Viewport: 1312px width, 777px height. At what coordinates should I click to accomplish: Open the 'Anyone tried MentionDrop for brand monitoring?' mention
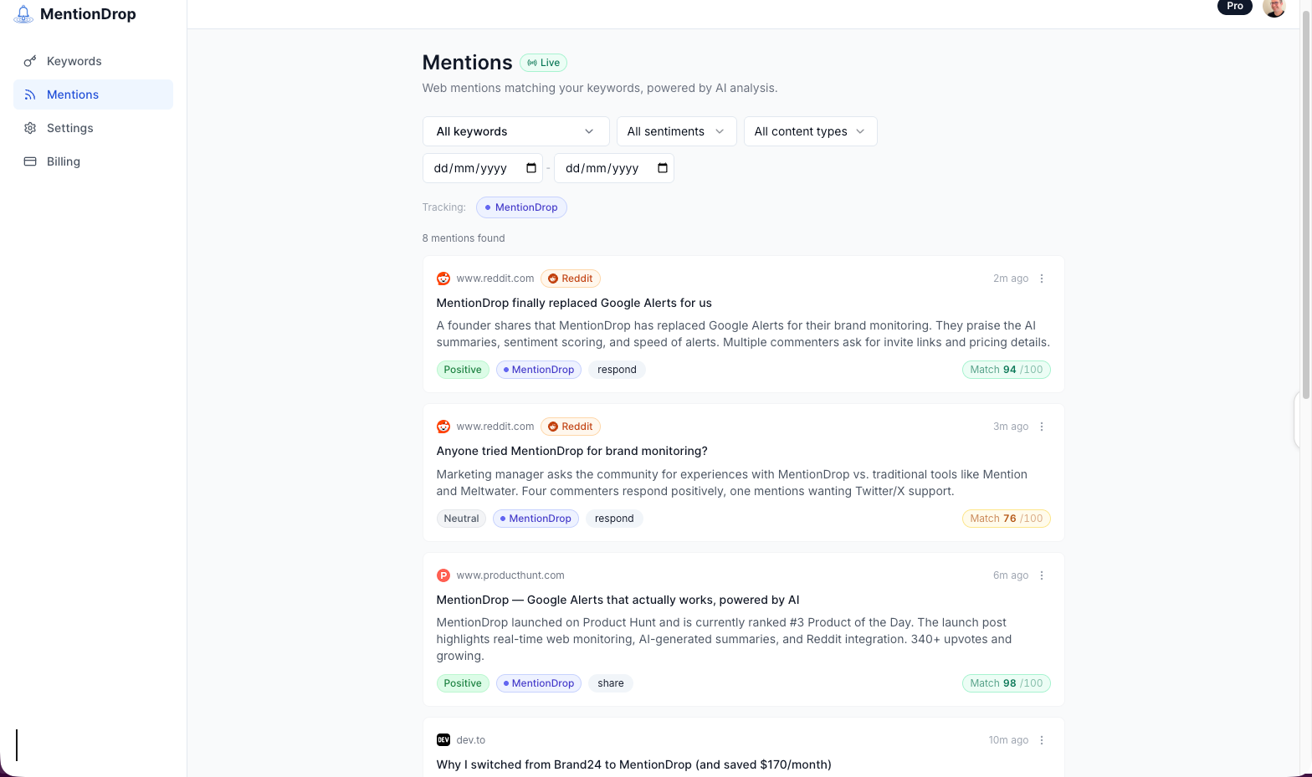point(571,451)
